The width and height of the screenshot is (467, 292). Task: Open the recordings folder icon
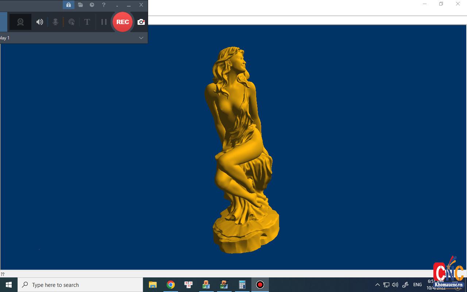point(80,5)
